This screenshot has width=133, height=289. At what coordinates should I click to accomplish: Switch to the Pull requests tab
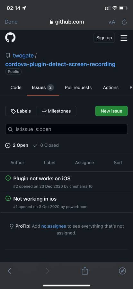[78, 87]
